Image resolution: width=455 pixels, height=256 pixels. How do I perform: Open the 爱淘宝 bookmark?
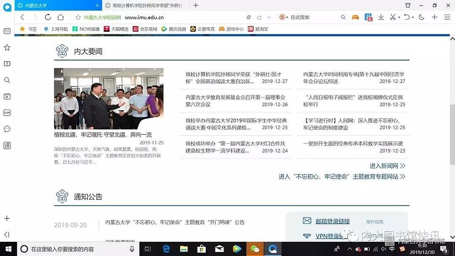tap(258, 29)
